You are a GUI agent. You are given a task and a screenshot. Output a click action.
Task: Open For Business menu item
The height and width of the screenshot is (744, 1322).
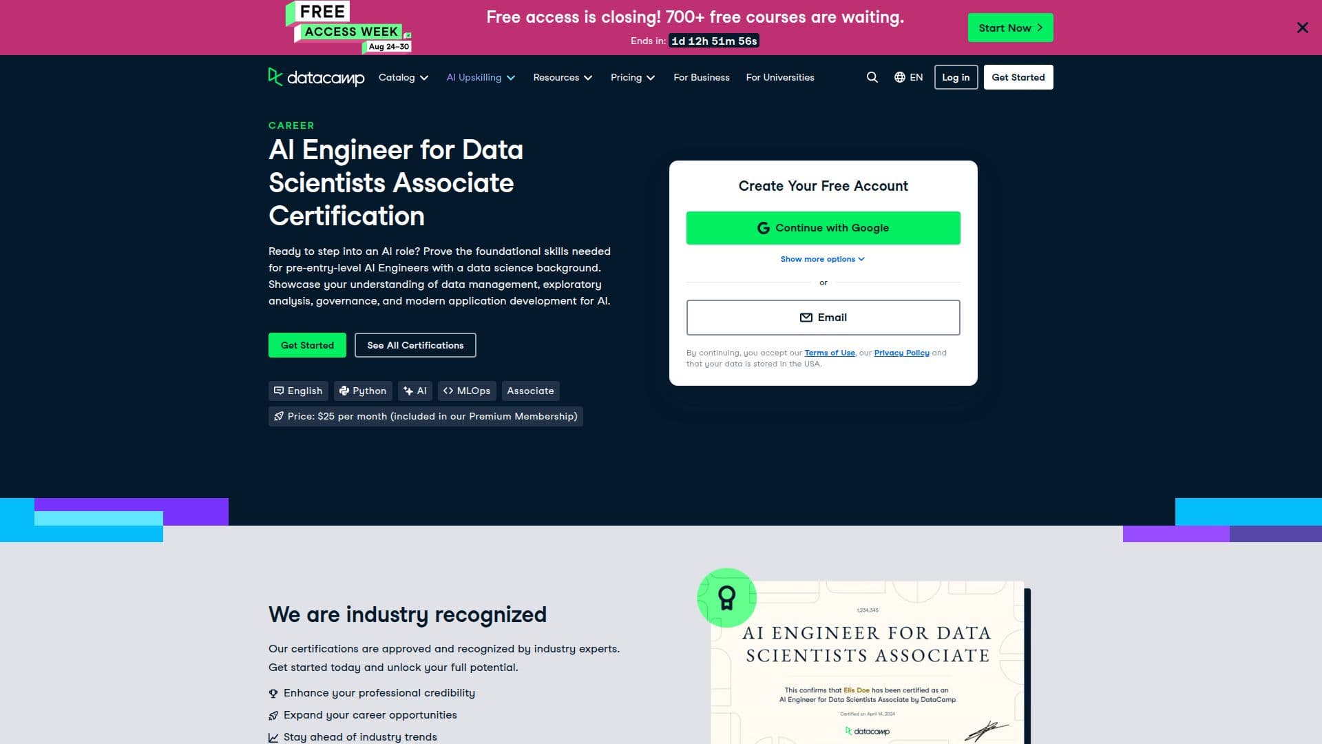[x=701, y=77]
